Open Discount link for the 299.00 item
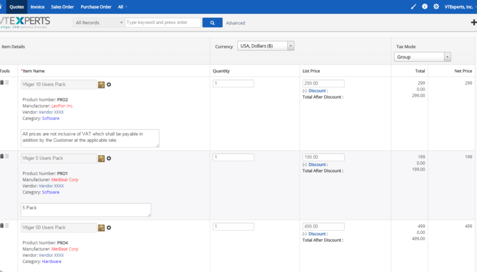The width and height of the screenshot is (477, 272). pyautogui.click(x=317, y=90)
